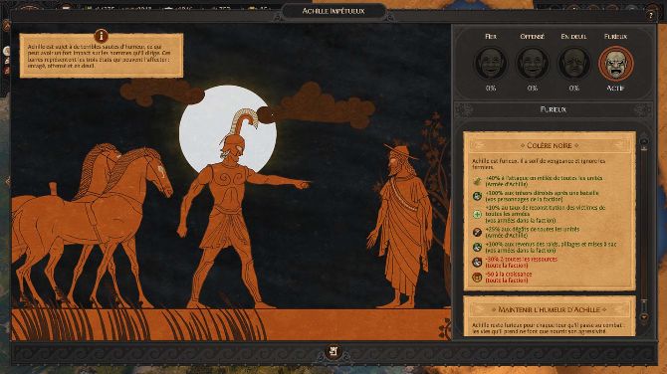Click the unit damage bonus effect icon

pos(477,232)
